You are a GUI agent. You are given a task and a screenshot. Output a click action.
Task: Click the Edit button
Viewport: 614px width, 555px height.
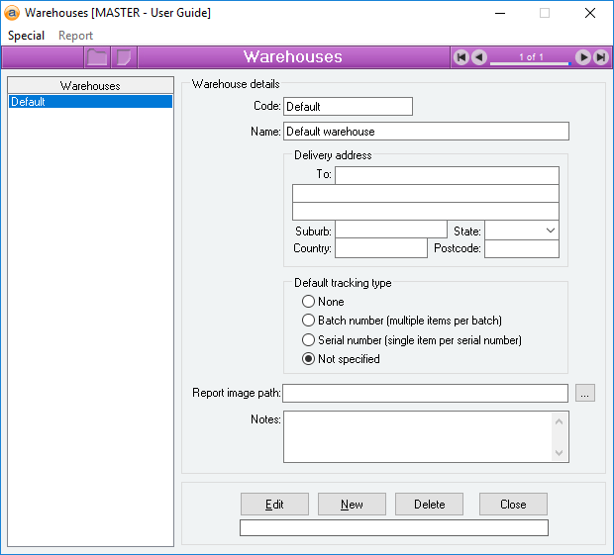[x=274, y=505]
